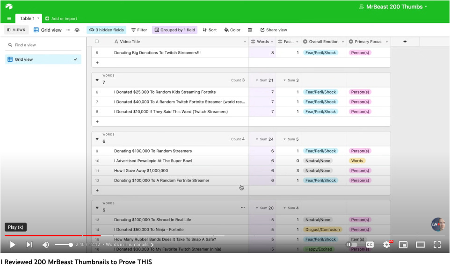Open the Words 5 group ellipsis menu

click(243, 208)
